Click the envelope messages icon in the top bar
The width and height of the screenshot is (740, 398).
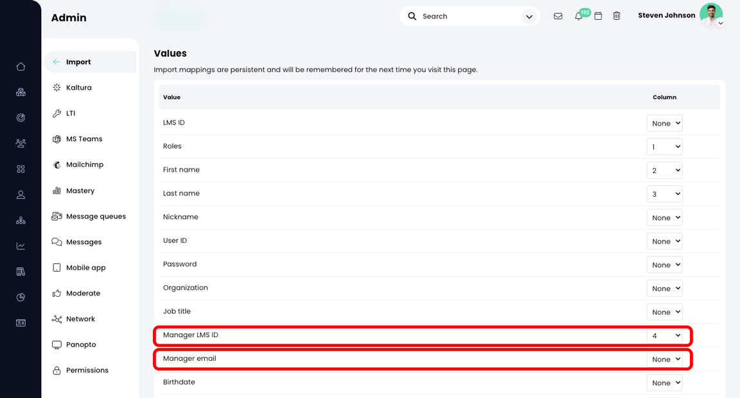point(558,15)
